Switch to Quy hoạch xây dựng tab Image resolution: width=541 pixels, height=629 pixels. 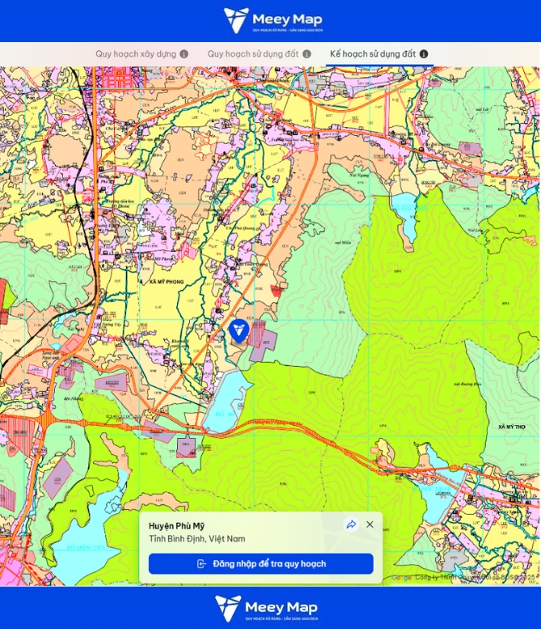coord(135,54)
